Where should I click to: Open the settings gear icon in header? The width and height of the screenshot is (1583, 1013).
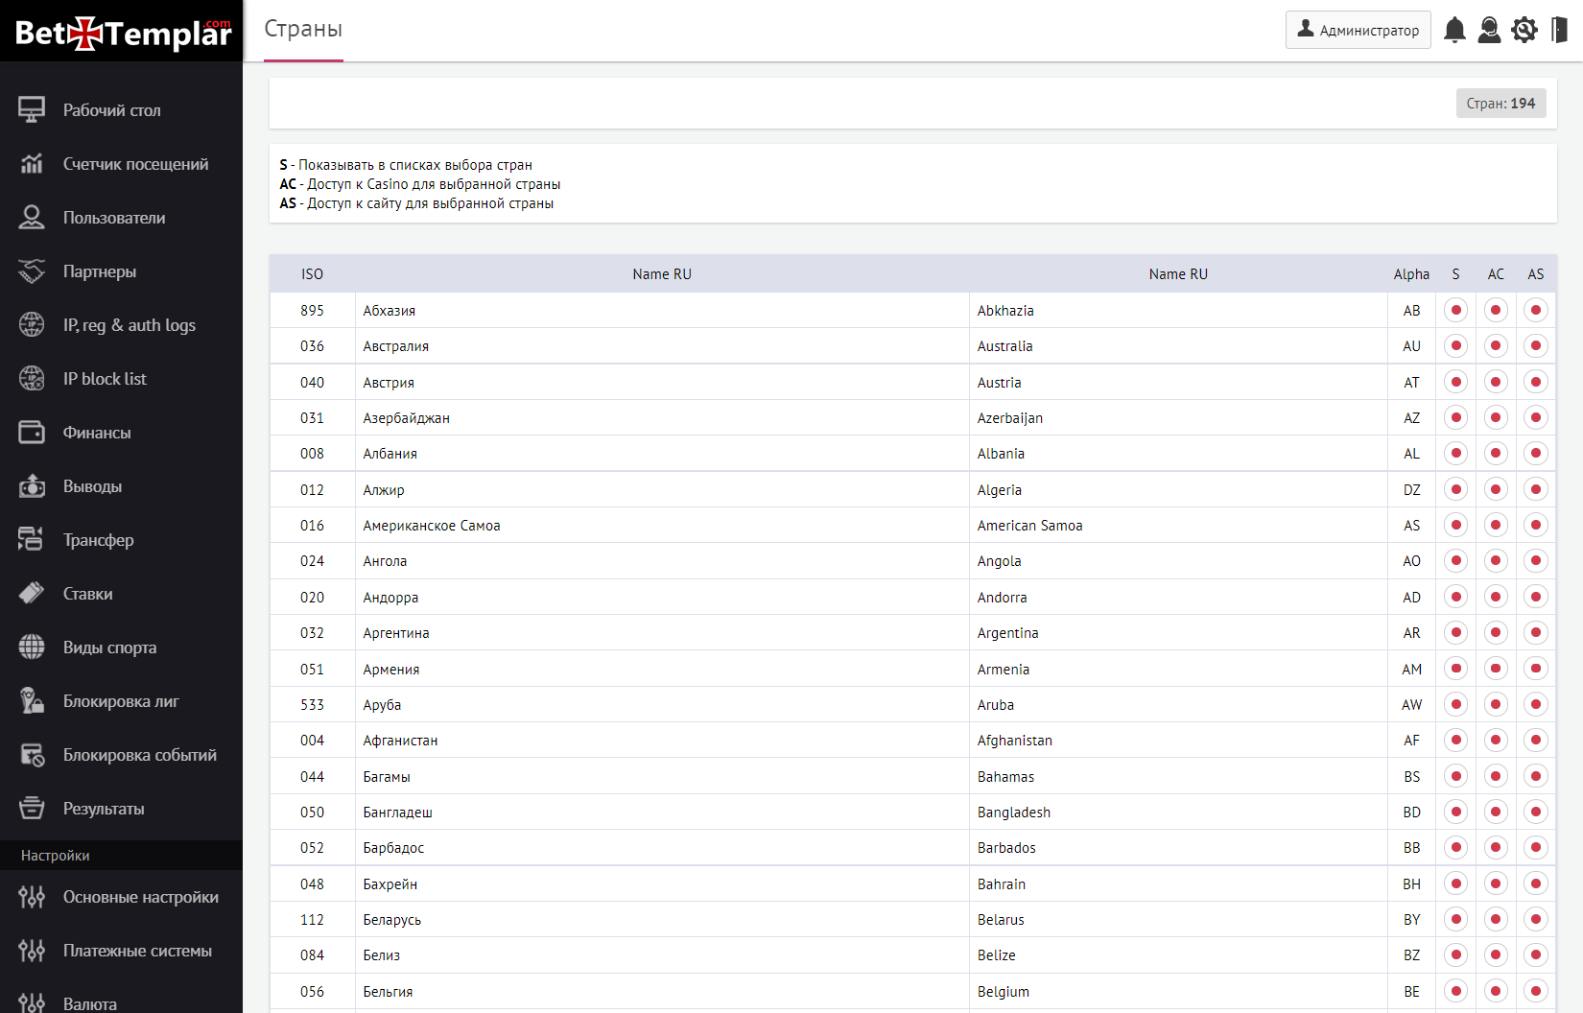(1524, 31)
